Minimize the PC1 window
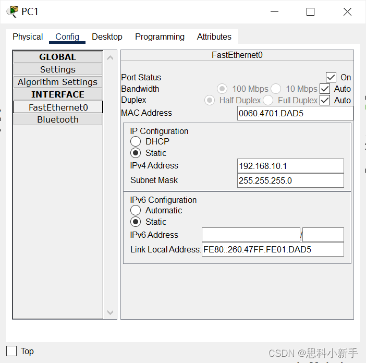Screen dimensions: 366x363 [x=274, y=11]
